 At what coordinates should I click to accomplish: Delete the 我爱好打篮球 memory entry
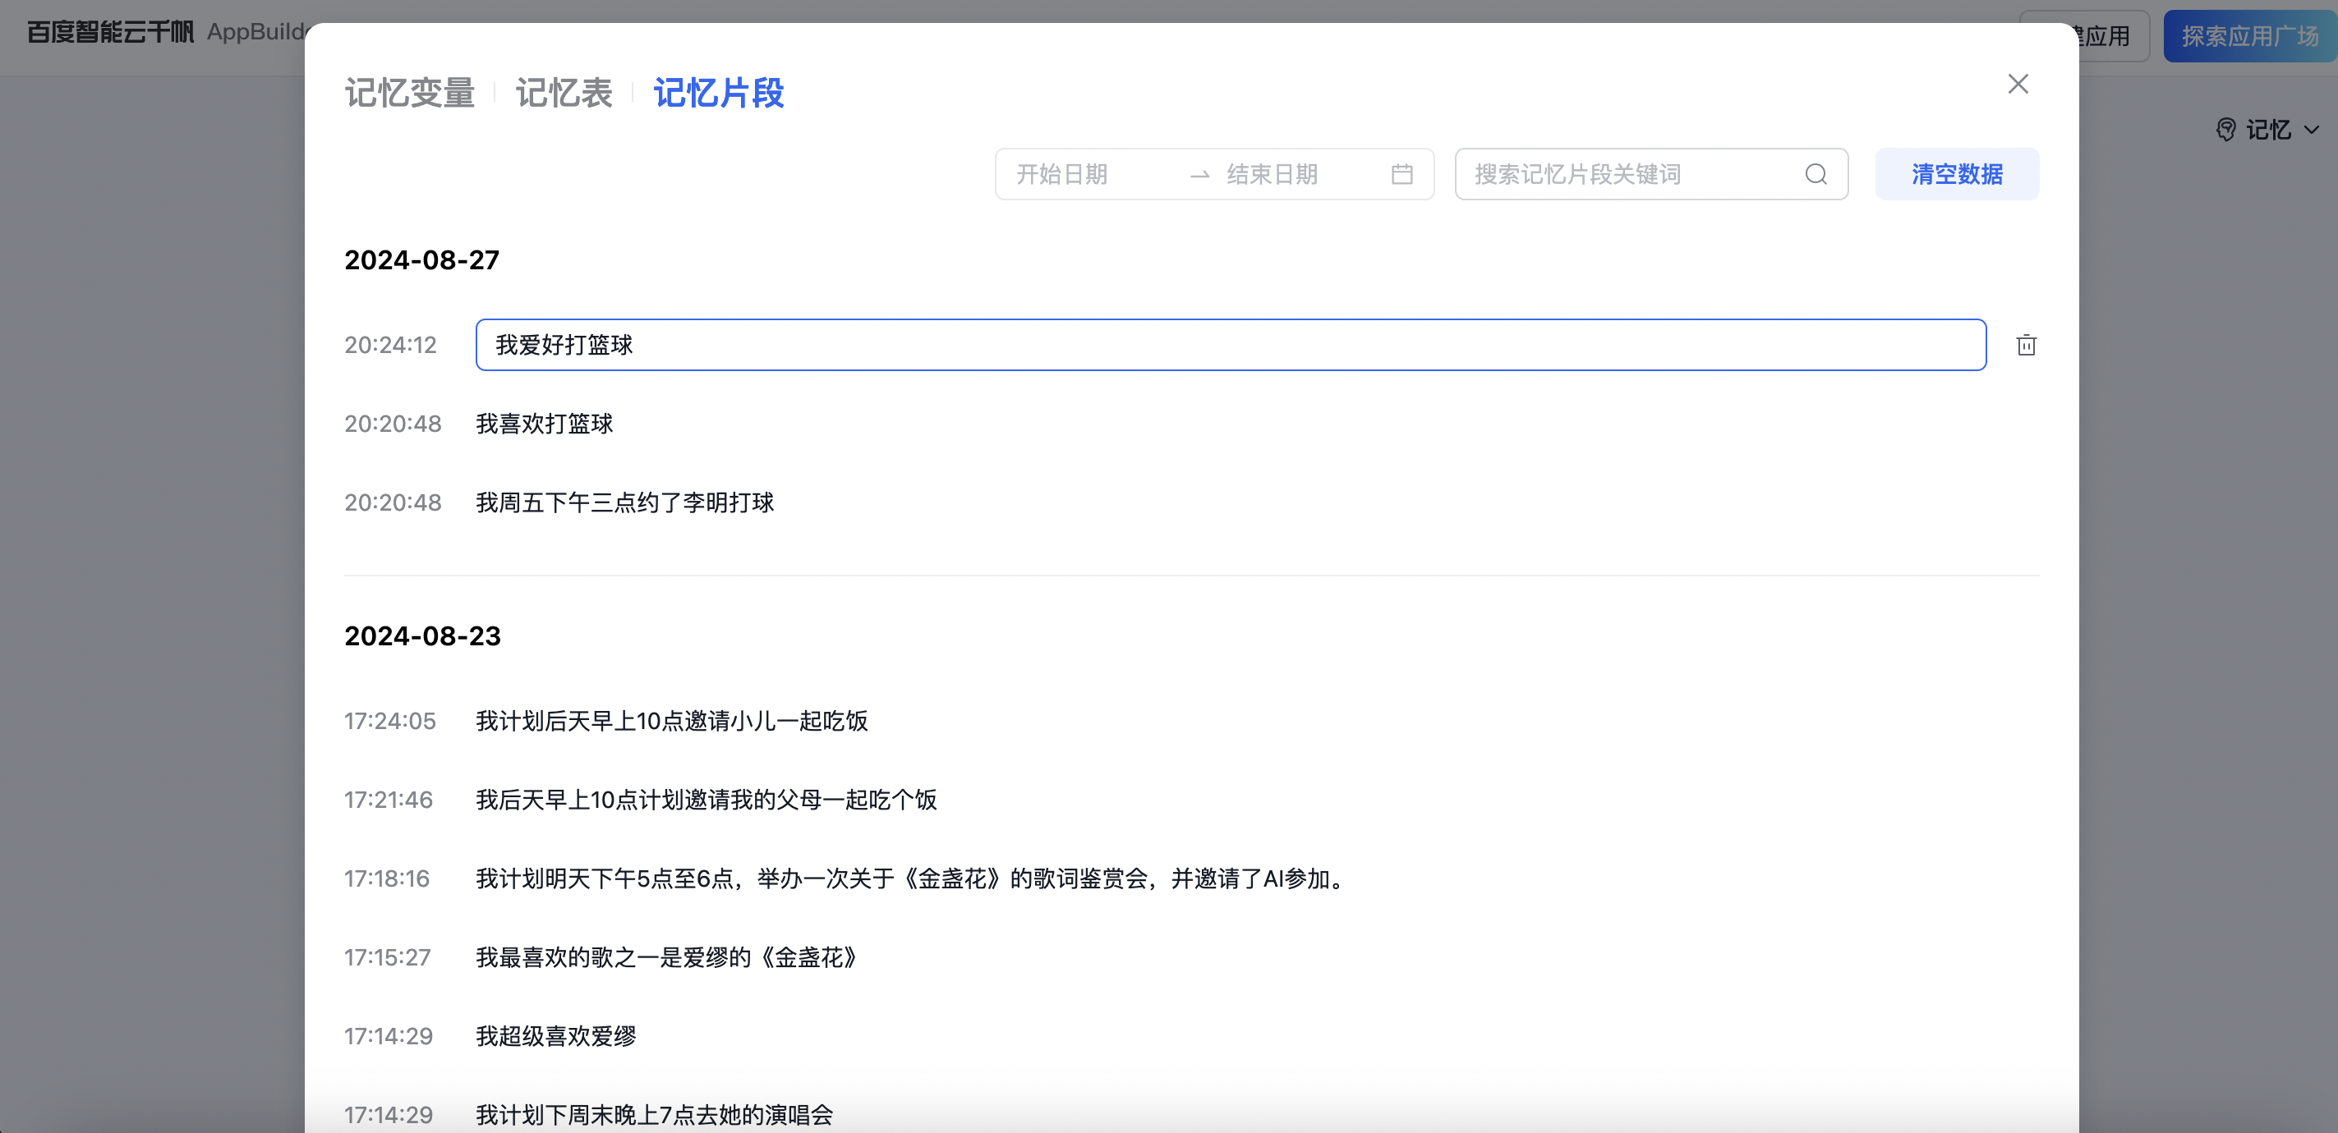[2026, 345]
